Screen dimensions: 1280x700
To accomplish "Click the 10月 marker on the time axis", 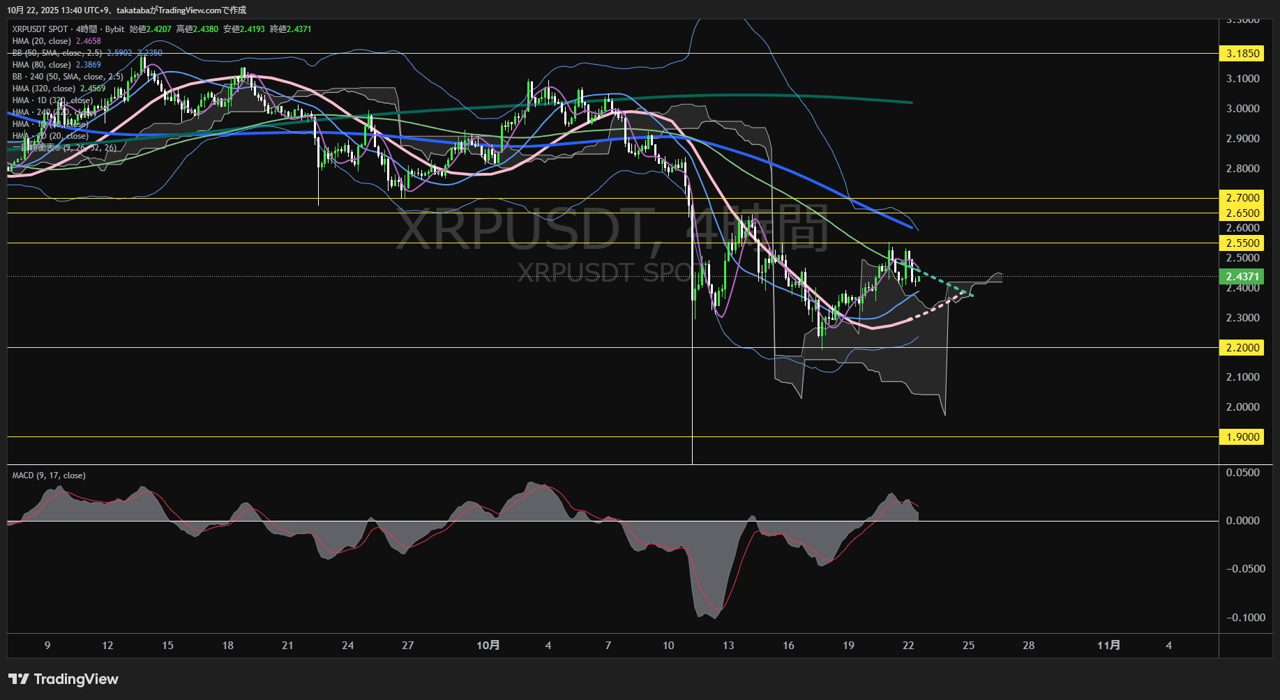I will pos(488,646).
